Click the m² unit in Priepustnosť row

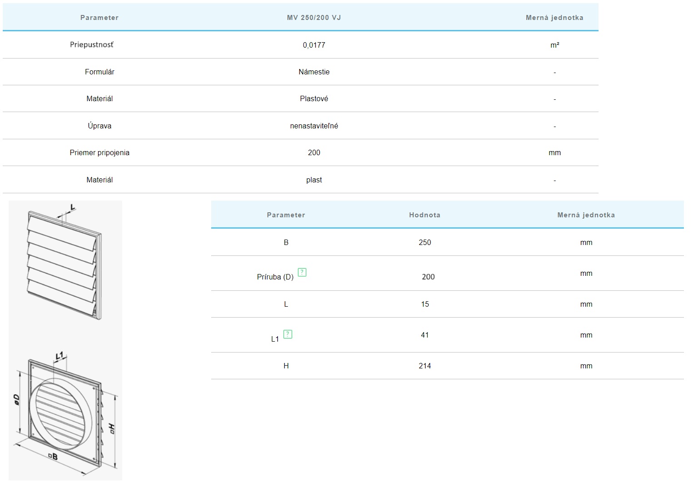[554, 45]
